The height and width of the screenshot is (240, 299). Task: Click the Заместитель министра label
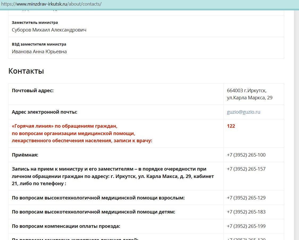pos(35,23)
